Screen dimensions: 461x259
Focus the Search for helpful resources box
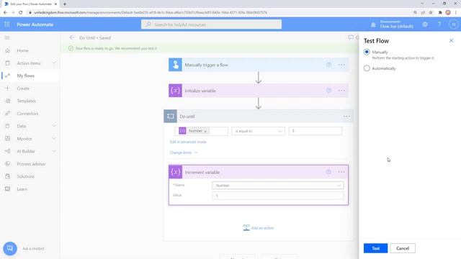pyautogui.click(x=211, y=24)
